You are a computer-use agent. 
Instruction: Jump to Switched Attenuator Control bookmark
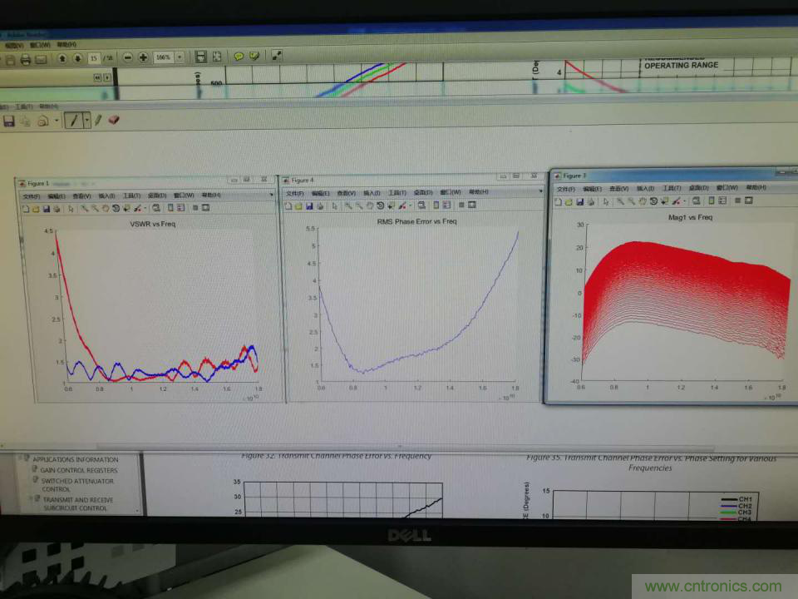[77, 485]
